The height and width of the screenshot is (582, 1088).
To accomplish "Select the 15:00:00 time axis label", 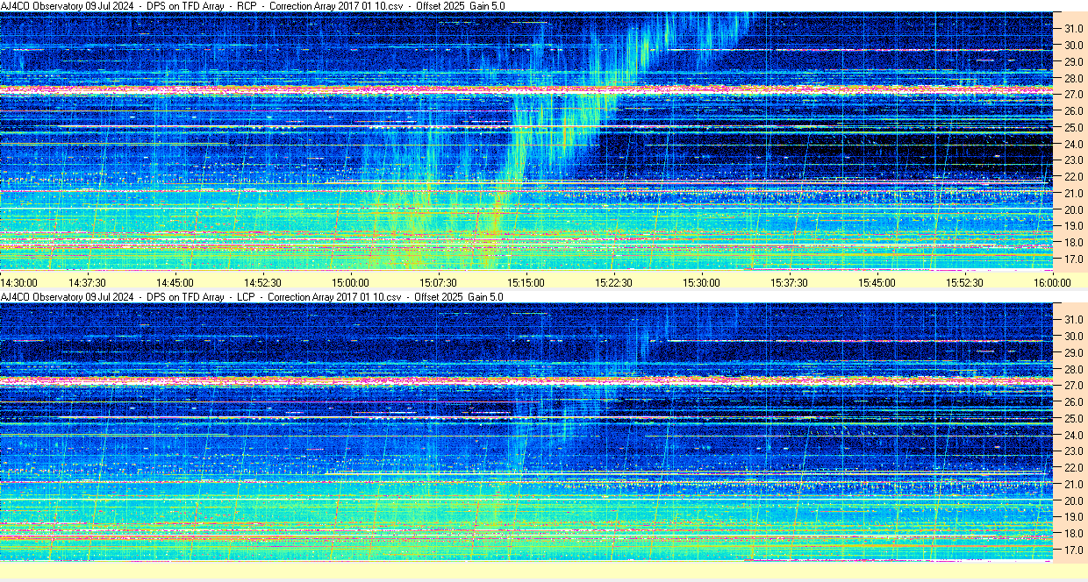I will coord(350,282).
